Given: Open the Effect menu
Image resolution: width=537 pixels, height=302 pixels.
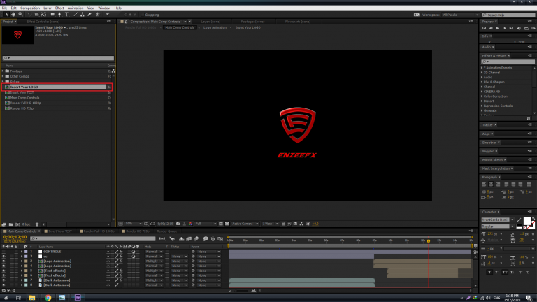Looking at the screenshot, I should click(59, 8).
